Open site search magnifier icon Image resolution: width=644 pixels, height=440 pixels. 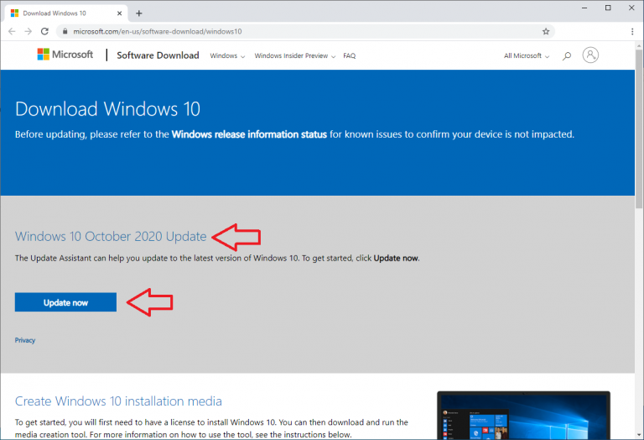(567, 55)
